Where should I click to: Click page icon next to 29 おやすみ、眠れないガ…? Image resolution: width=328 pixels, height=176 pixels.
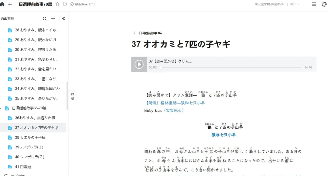[x=10, y=40]
